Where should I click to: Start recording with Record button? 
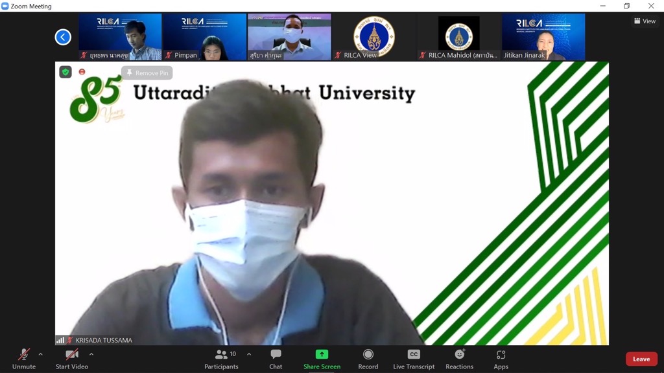(368, 358)
